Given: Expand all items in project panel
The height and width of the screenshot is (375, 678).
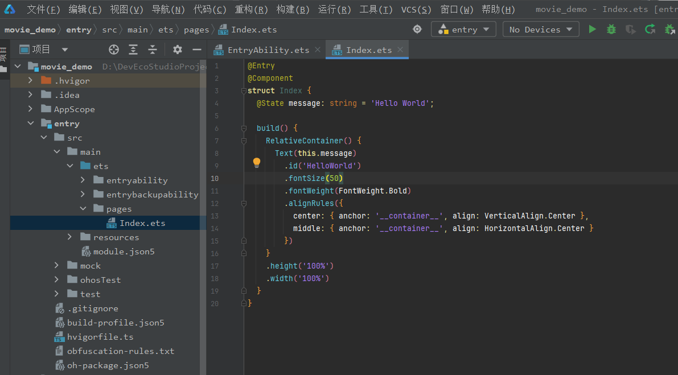Looking at the screenshot, I should [133, 50].
